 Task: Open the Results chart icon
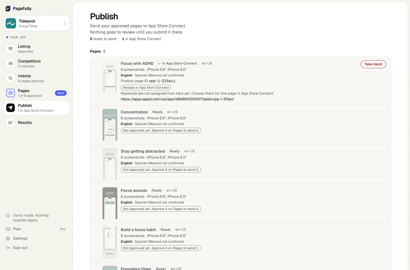point(11,122)
